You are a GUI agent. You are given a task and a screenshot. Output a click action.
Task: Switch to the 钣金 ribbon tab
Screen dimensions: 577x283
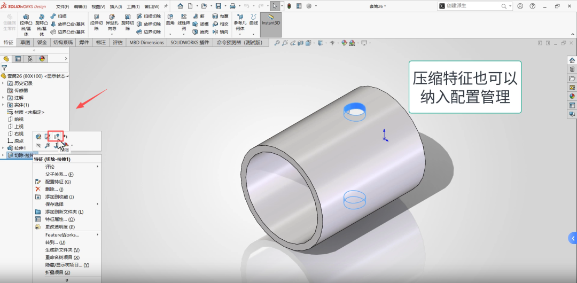point(42,43)
